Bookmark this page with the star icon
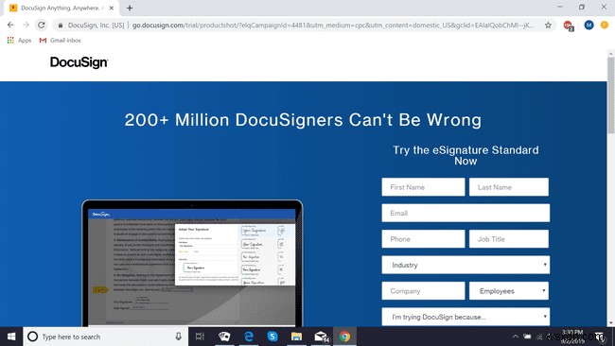The width and height of the screenshot is (615, 346). pyautogui.click(x=548, y=26)
